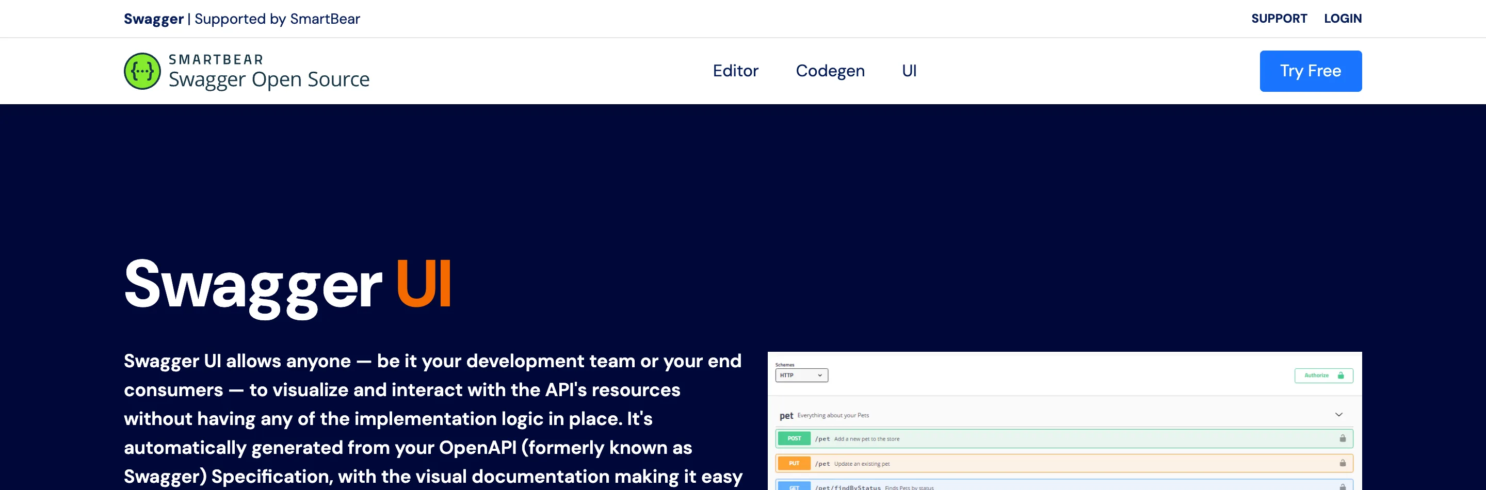Viewport: 1486px width, 490px height.
Task: Expand the POST /pet operation
Action: coord(1064,439)
